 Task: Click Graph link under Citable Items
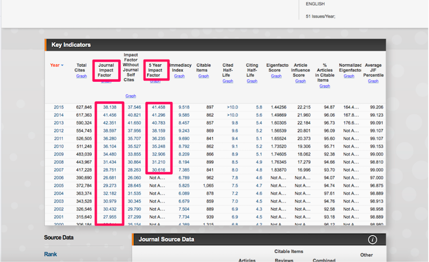203,76
